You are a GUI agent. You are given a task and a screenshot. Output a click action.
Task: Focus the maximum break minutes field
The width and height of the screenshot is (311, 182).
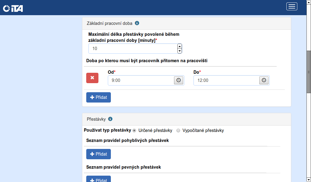[133, 49]
